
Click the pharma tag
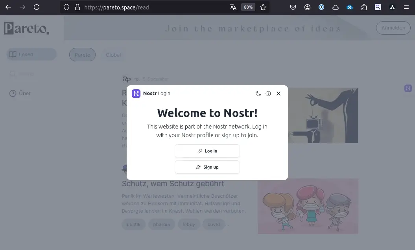[161, 224]
